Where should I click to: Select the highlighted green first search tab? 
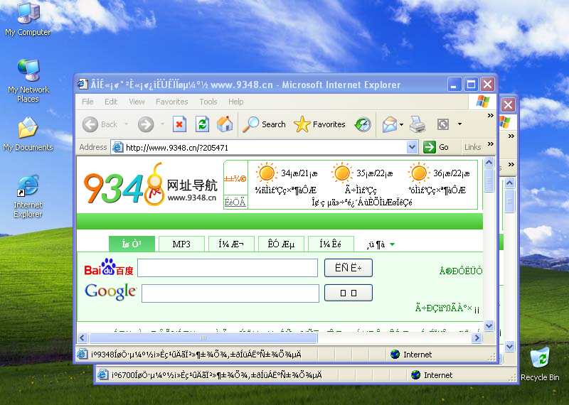pyautogui.click(x=132, y=244)
